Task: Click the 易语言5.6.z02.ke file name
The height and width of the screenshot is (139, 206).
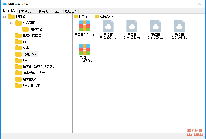Action: (x=179, y=36)
